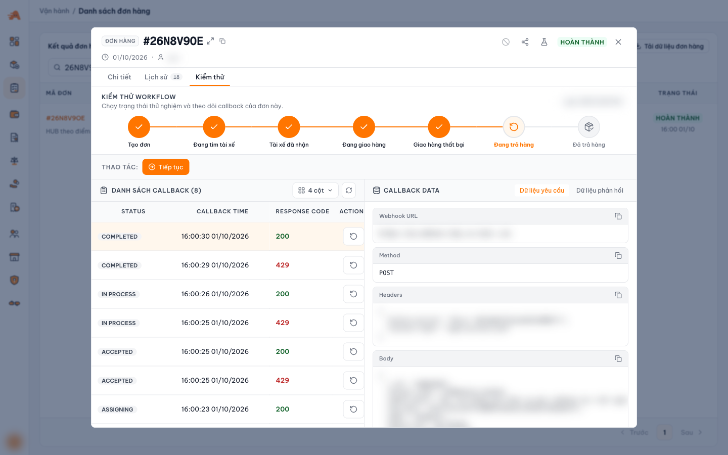
Task: Click the 'Đã trả hàng' workflow step icon
Action: (x=589, y=127)
